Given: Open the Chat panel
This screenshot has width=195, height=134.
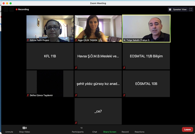Looking at the screenshot, I should pyautogui.click(x=95, y=132).
